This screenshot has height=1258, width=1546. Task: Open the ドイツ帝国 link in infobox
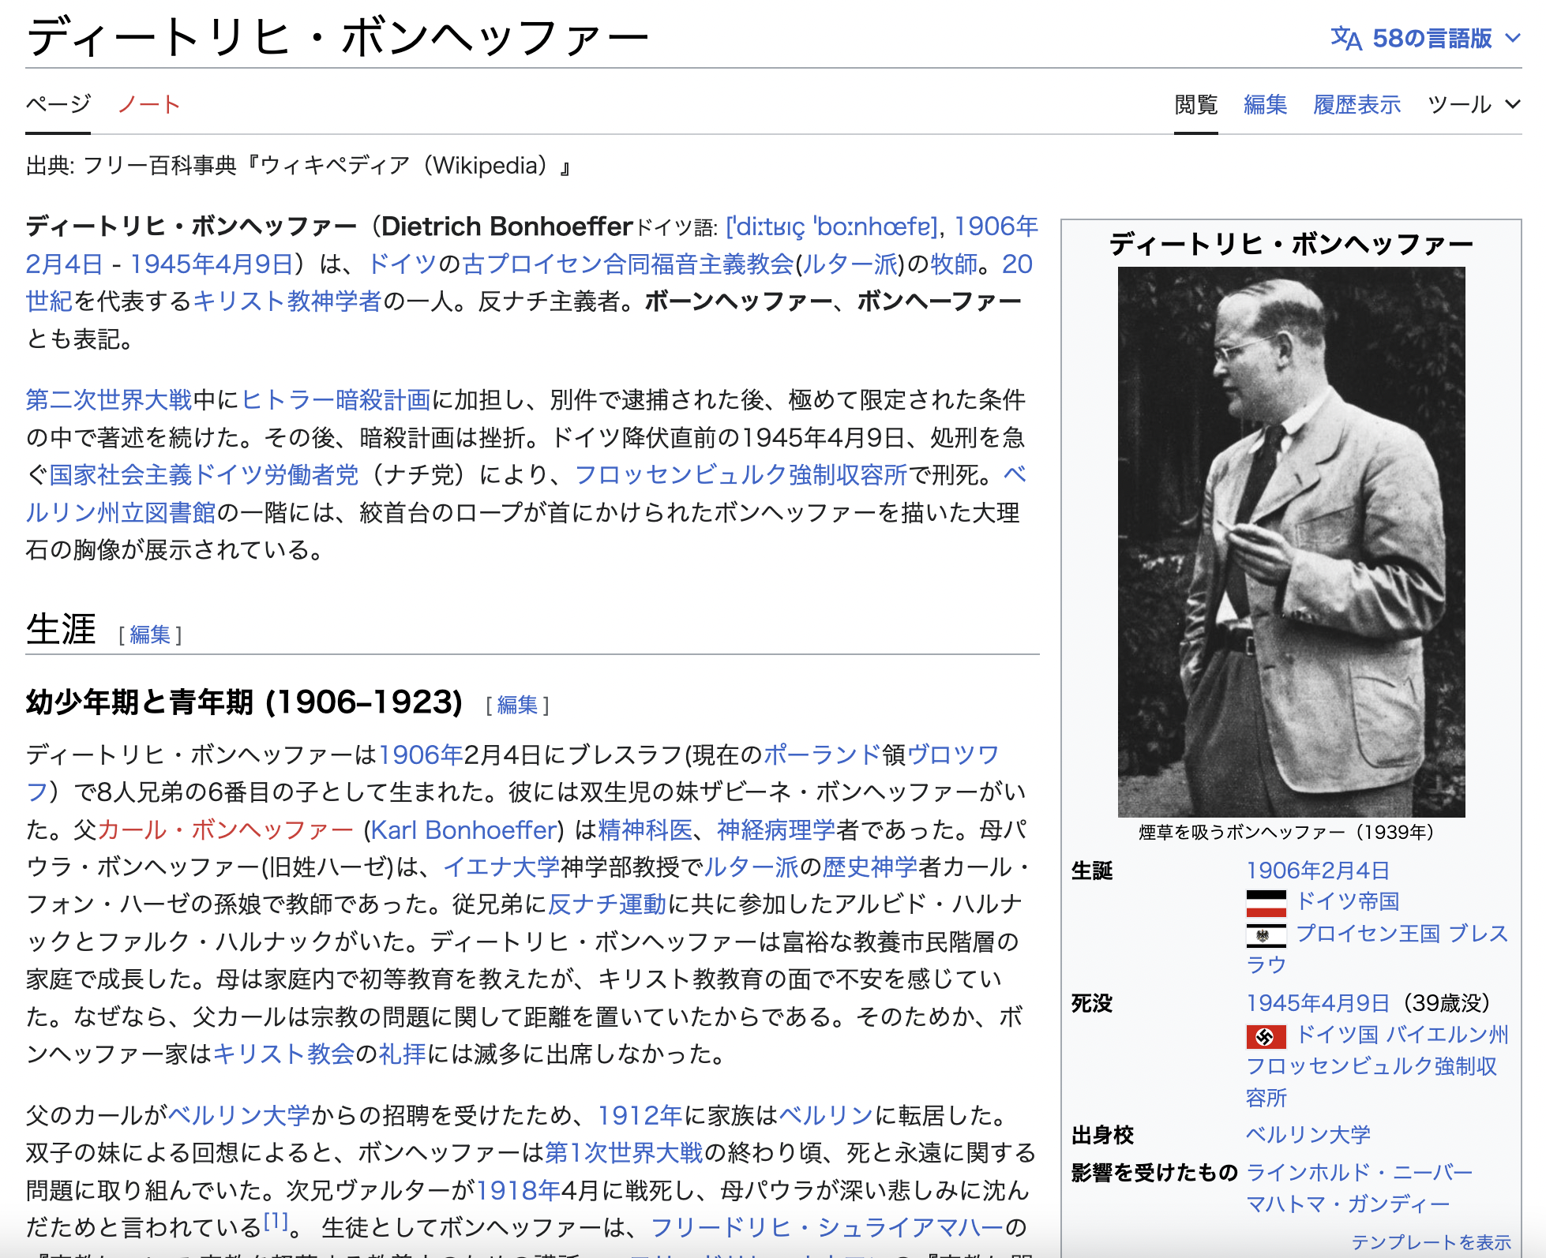point(1348,901)
